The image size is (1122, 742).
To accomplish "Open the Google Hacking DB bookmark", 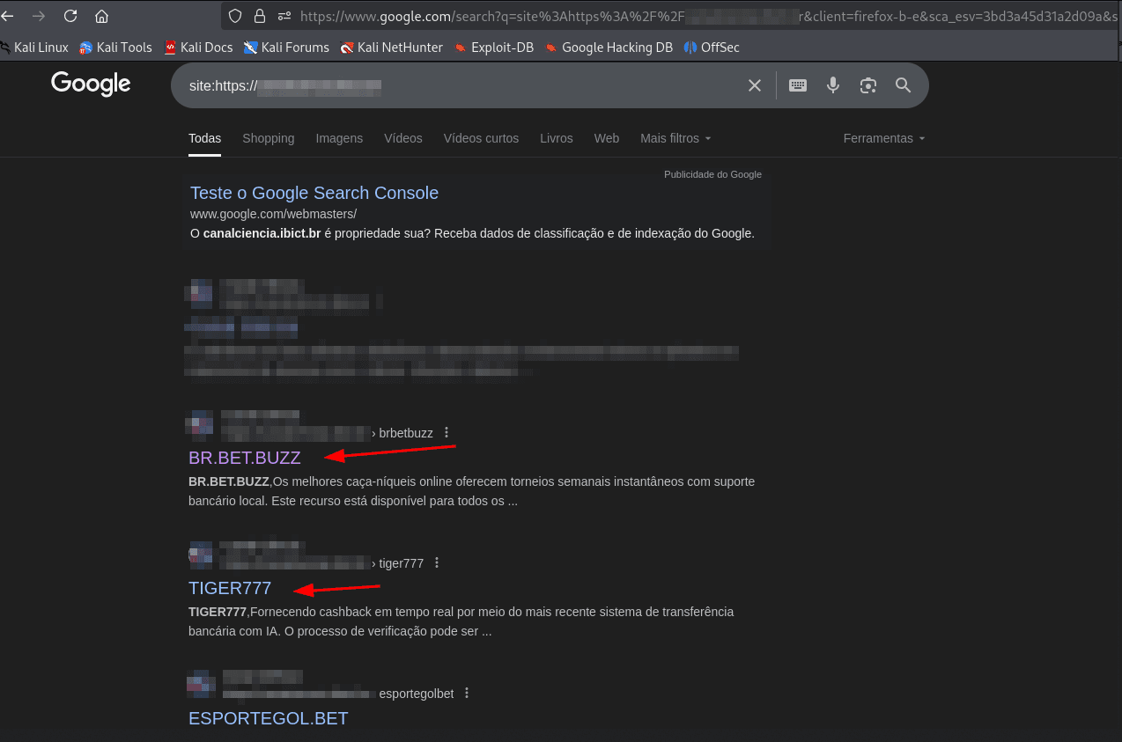I will click(609, 48).
